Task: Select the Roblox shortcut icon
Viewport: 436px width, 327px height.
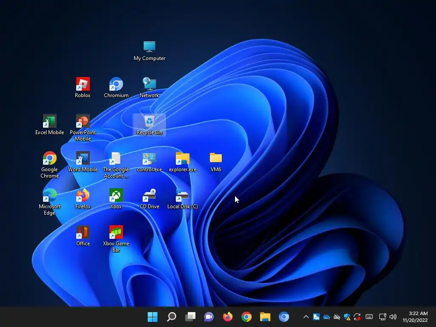Action: [x=83, y=88]
